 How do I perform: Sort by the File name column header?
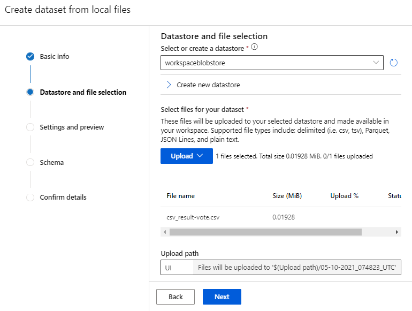click(180, 196)
